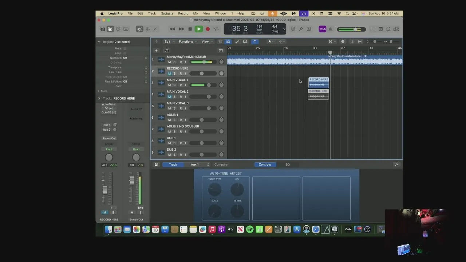466x262 pixels.
Task: Toggle Cycle mode loop button
Action: (216, 29)
